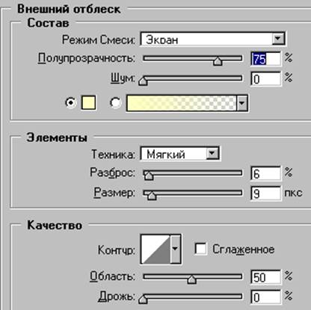The width and height of the screenshot is (311, 310).
Task: Select the solid color radio button
Action: (x=71, y=102)
